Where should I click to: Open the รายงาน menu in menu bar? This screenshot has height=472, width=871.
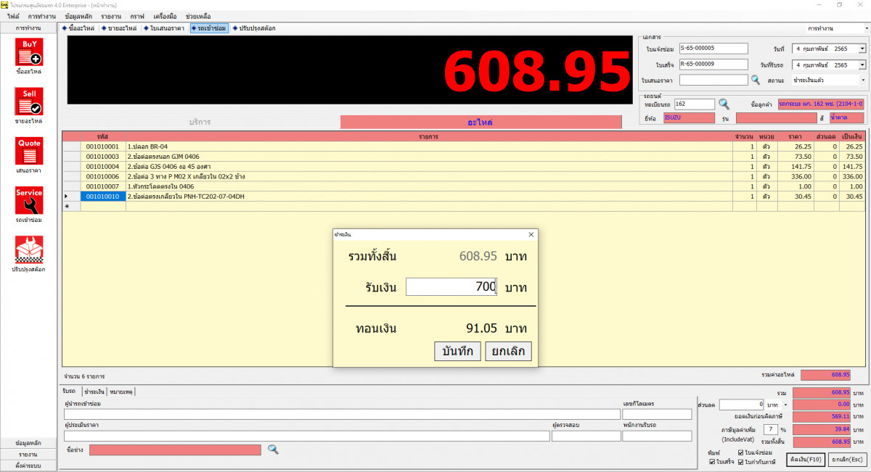coord(111,15)
